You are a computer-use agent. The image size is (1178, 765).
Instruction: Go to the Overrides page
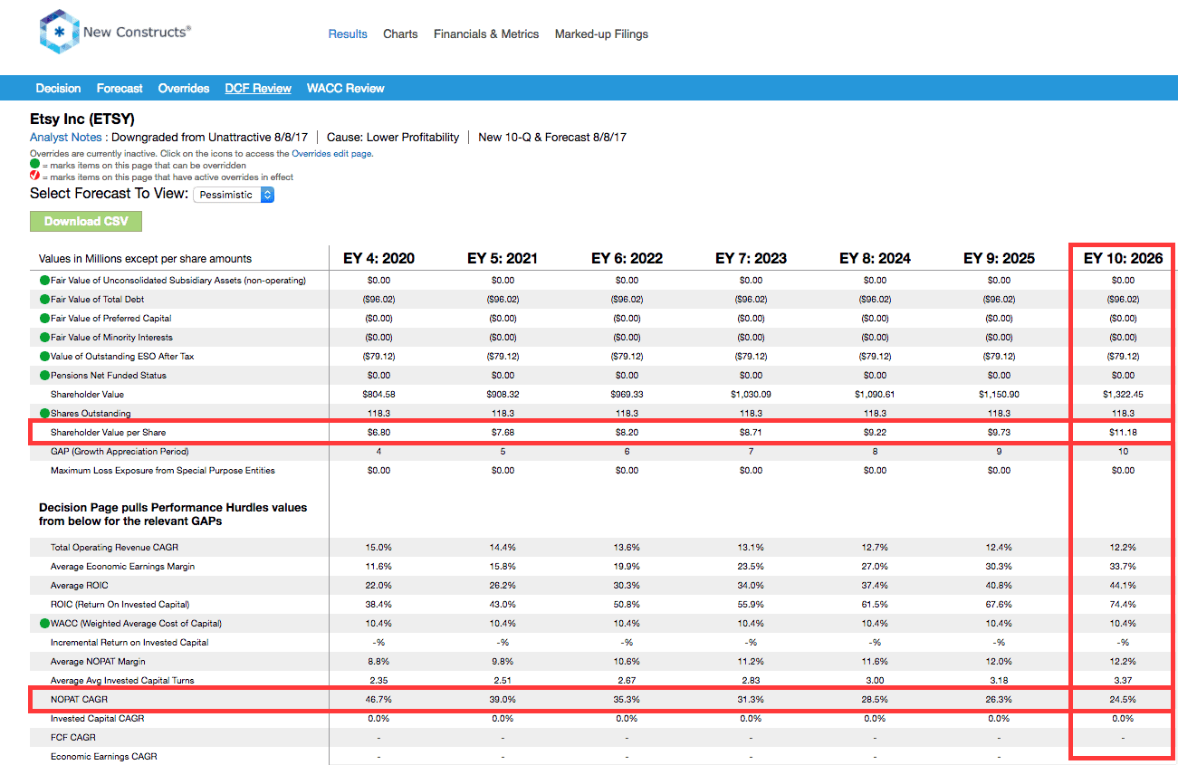[184, 88]
